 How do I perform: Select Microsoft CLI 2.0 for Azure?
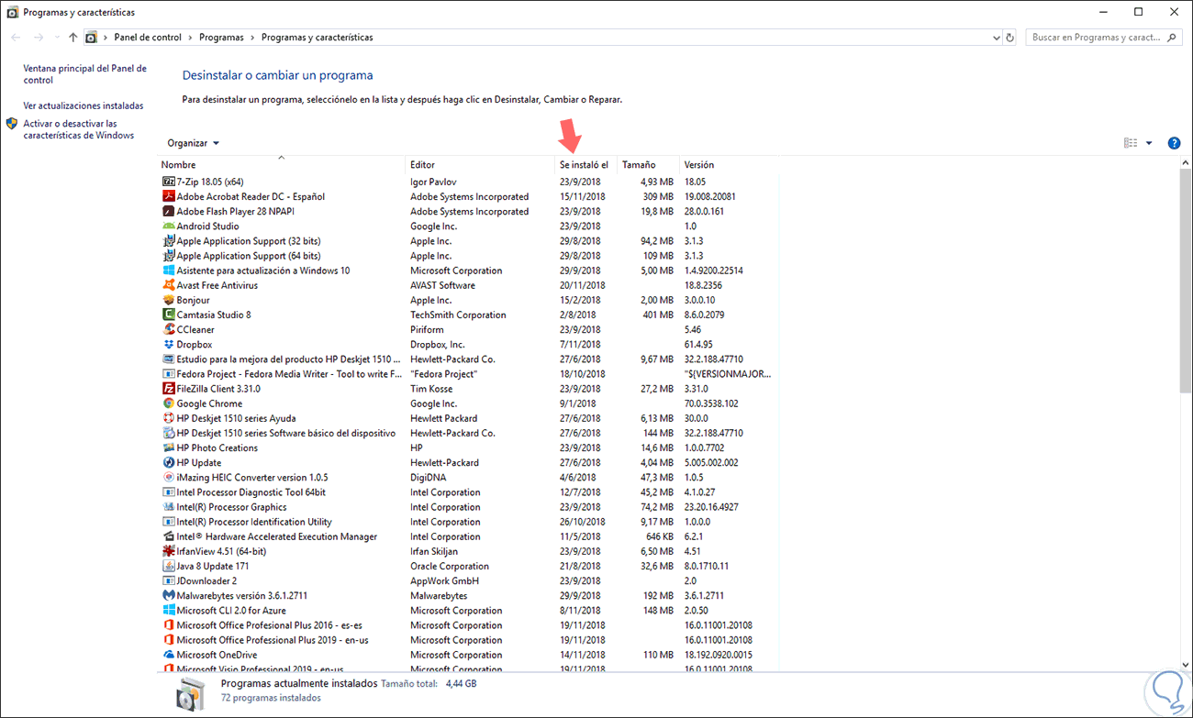(468, 611)
